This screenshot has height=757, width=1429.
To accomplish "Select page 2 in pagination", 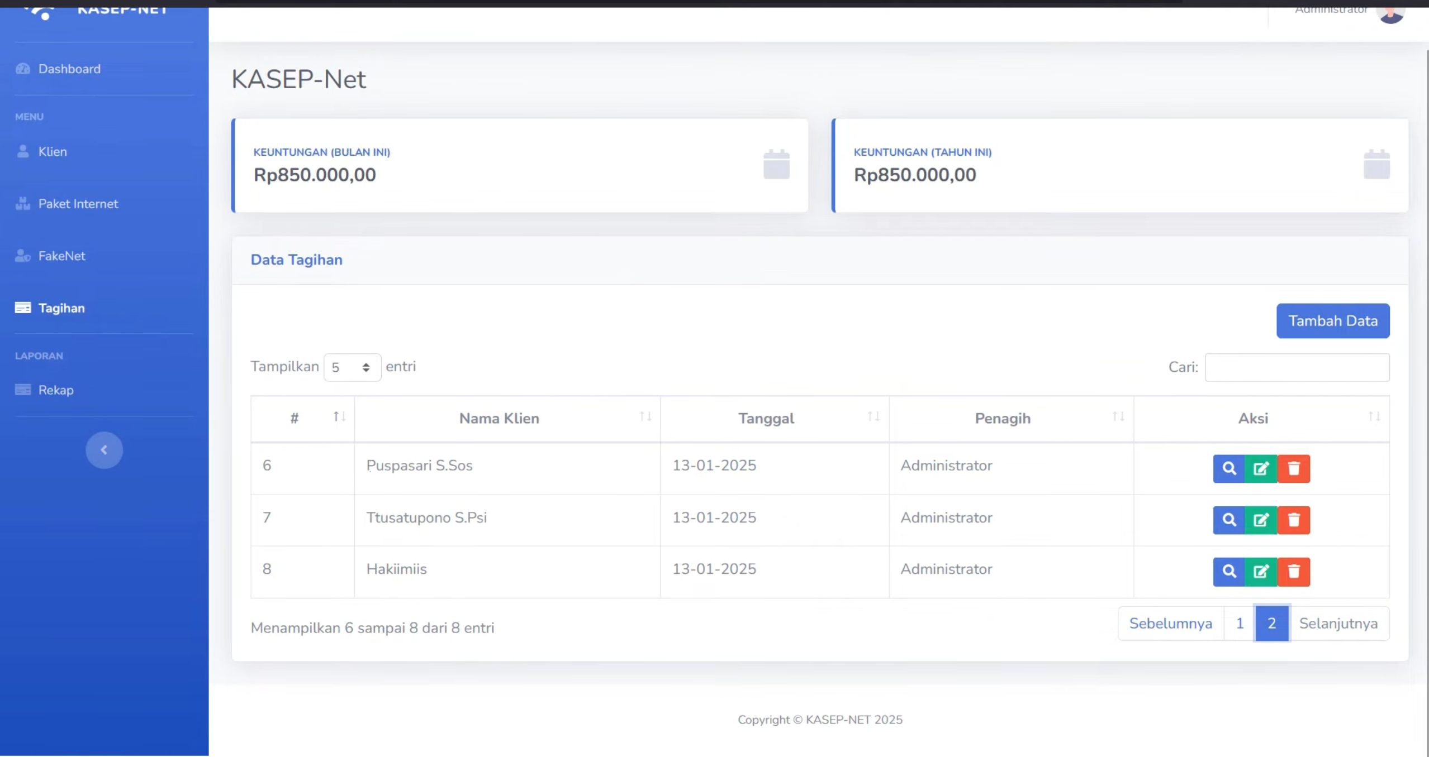I will coord(1271,623).
